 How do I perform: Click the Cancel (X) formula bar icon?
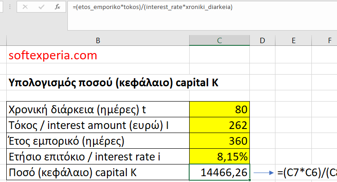pyautogui.click(x=25, y=7)
